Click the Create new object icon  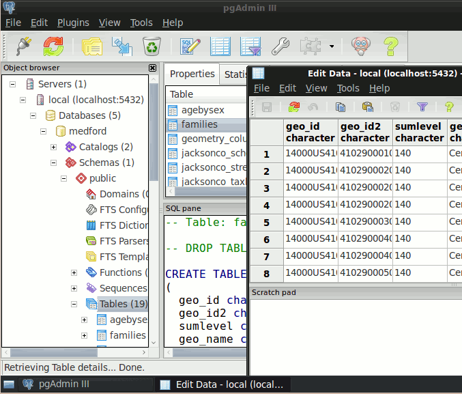pos(122,46)
